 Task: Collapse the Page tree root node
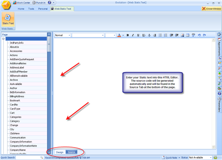(x=3, y=39)
